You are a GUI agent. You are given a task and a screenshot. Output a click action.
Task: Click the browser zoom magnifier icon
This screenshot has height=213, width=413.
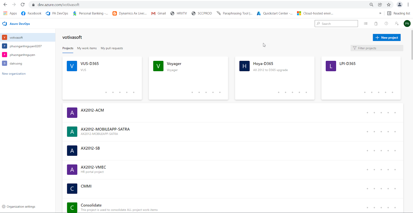[x=371, y=5]
